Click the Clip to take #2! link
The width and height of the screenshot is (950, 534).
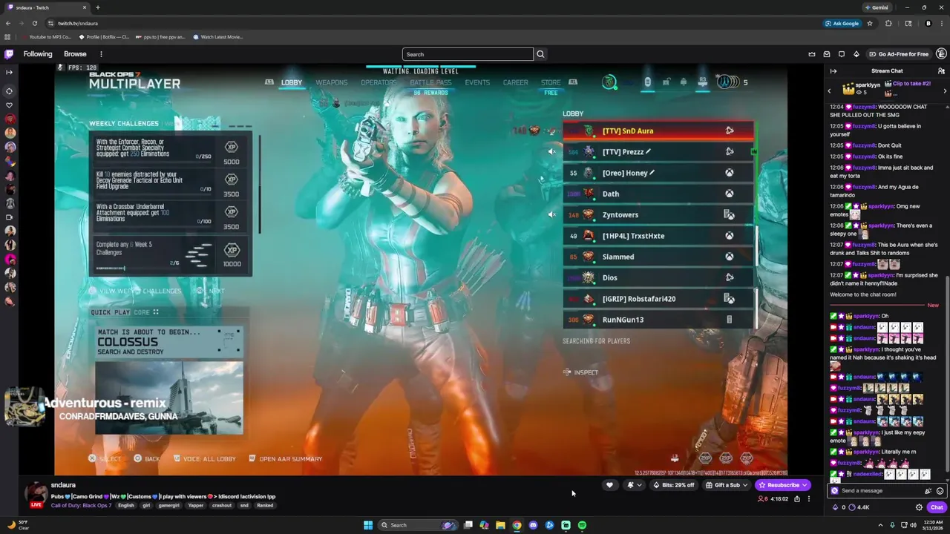(911, 84)
